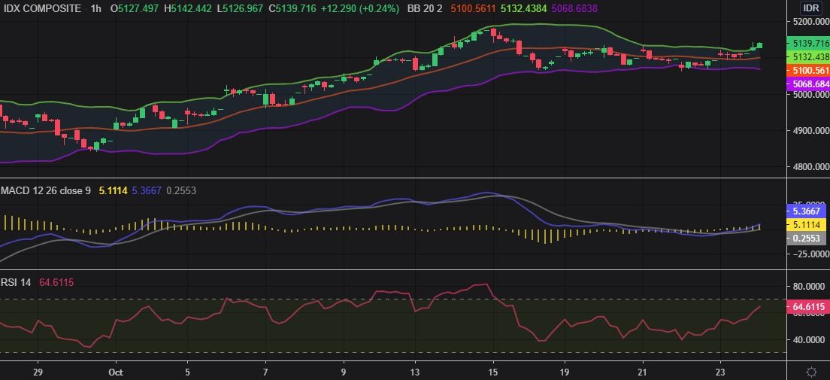Click the BB basis value 5100.5611 in legend
Image resolution: width=830 pixels, height=380 pixels.
click(x=474, y=9)
